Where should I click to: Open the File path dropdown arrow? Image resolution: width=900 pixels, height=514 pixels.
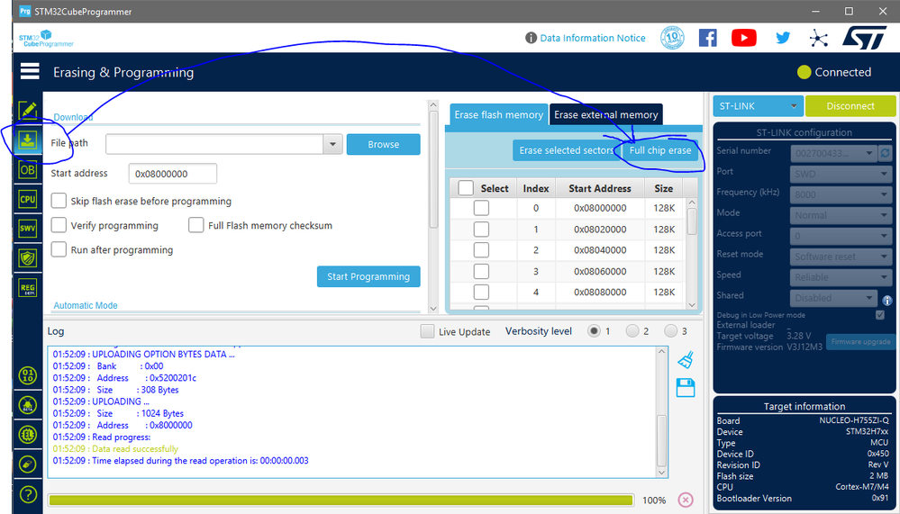pyautogui.click(x=332, y=144)
